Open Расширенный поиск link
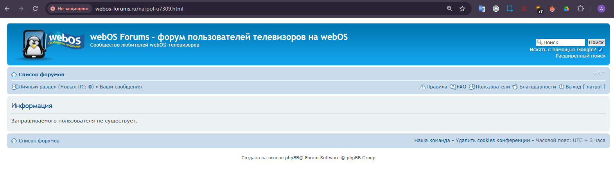The width and height of the screenshot is (614, 171). 580,56
